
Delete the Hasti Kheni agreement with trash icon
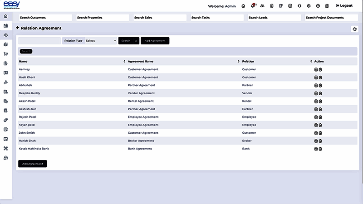click(x=320, y=78)
